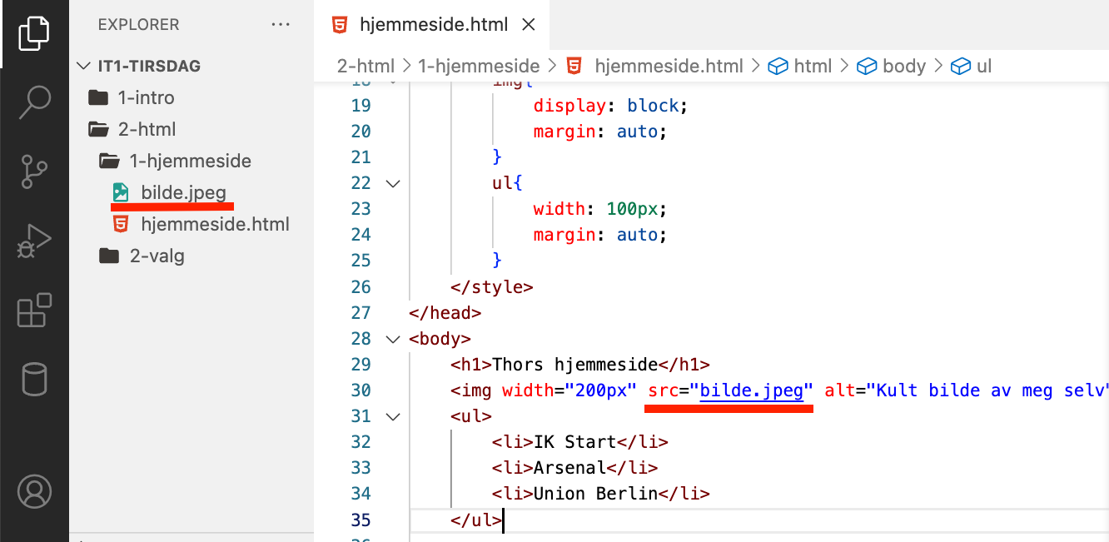Select the body breadcrumb item

[892, 66]
